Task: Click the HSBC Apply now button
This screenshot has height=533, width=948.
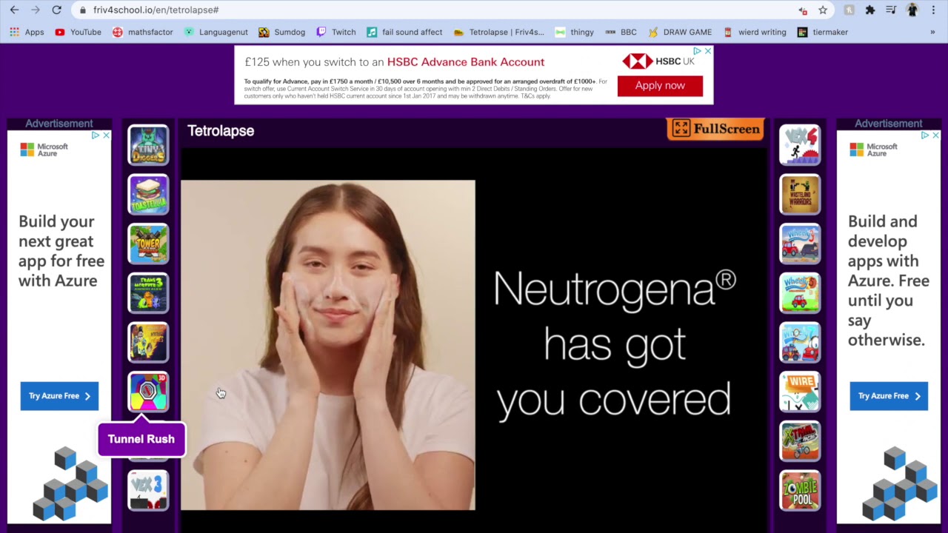Action: (660, 86)
